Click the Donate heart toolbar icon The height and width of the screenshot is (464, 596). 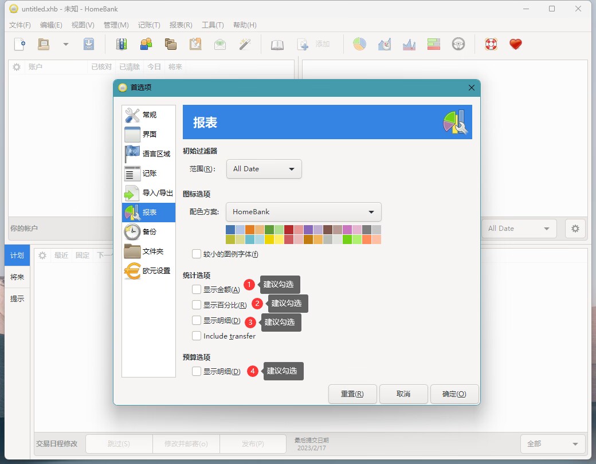515,44
